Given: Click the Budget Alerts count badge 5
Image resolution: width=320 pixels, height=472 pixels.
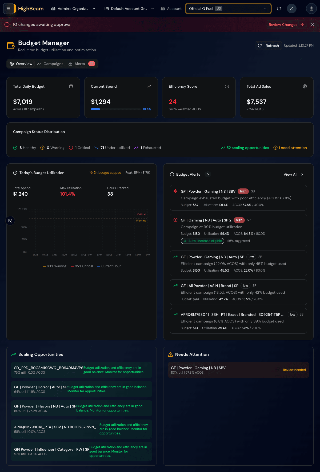Looking at the screenshot, I should [208, 174].
